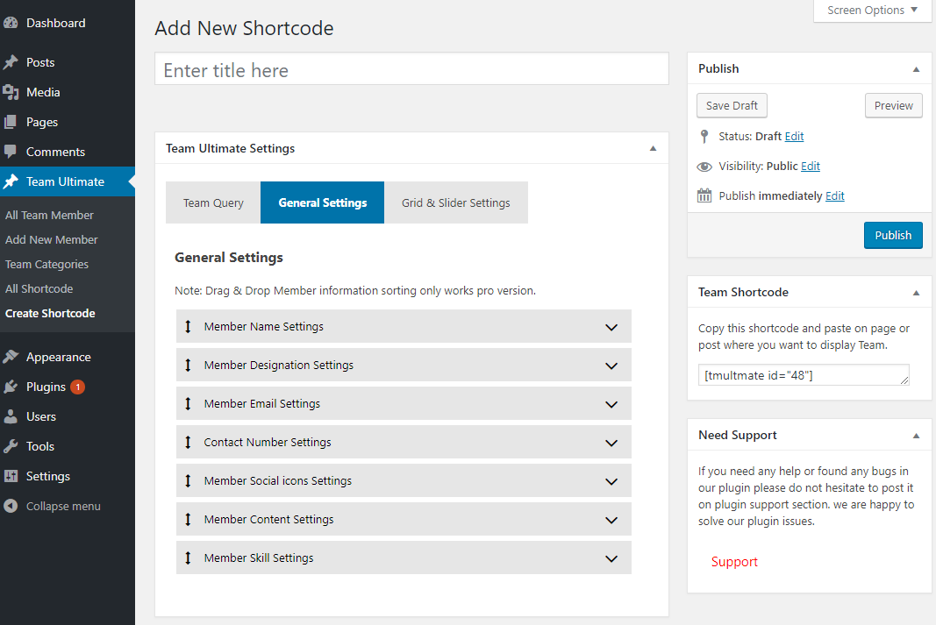The width and height of the screenshot is (936, 625).
Task: Click the Plugins update count badge
Action: tap(77, 387)
